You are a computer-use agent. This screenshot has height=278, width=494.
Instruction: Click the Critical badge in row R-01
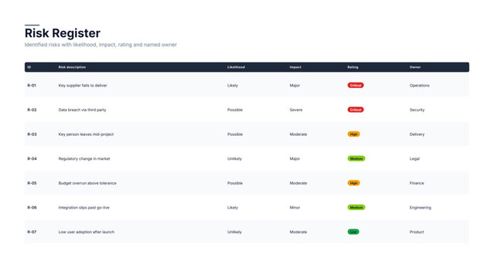pos(356,85)
